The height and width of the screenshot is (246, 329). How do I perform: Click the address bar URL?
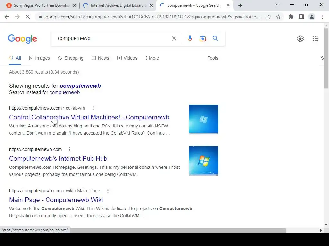click(153, 17)
